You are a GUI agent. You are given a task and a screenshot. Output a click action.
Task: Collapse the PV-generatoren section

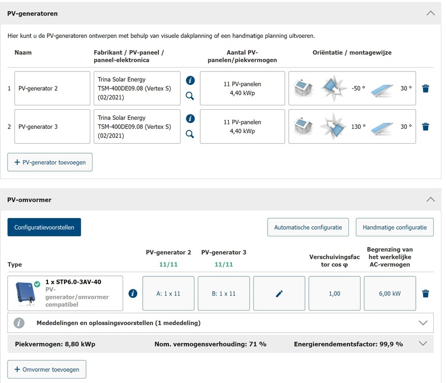pos(430,13)
